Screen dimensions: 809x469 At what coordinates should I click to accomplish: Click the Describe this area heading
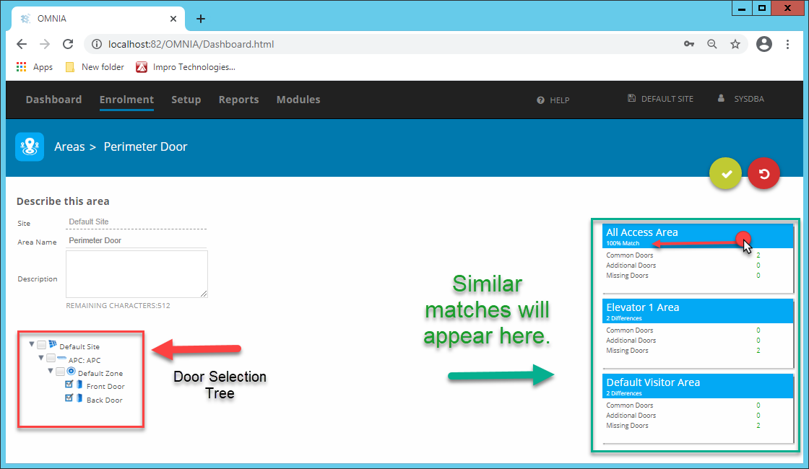[x=63, y=201]
